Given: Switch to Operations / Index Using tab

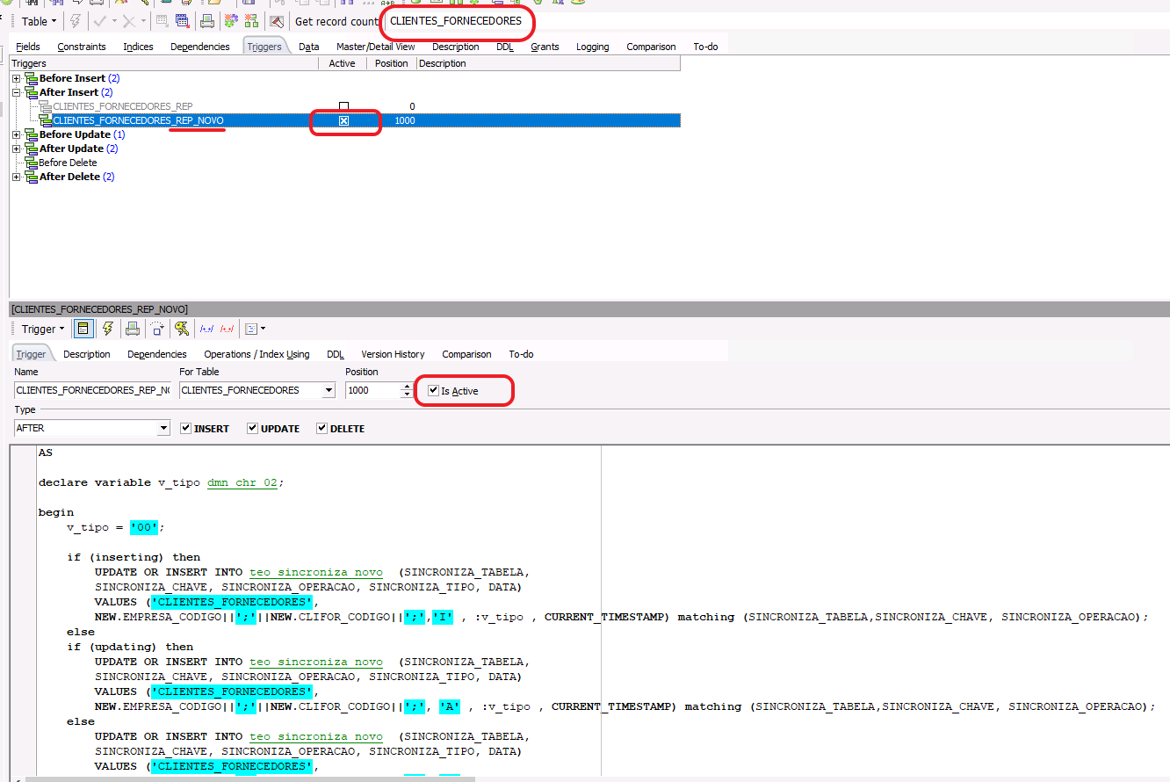Looking at the screenshot, I should click(x=256, y=354).
